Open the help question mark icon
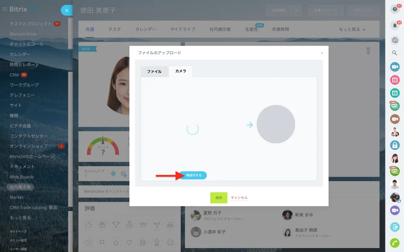The image size is (404, 252). (395, 9)
